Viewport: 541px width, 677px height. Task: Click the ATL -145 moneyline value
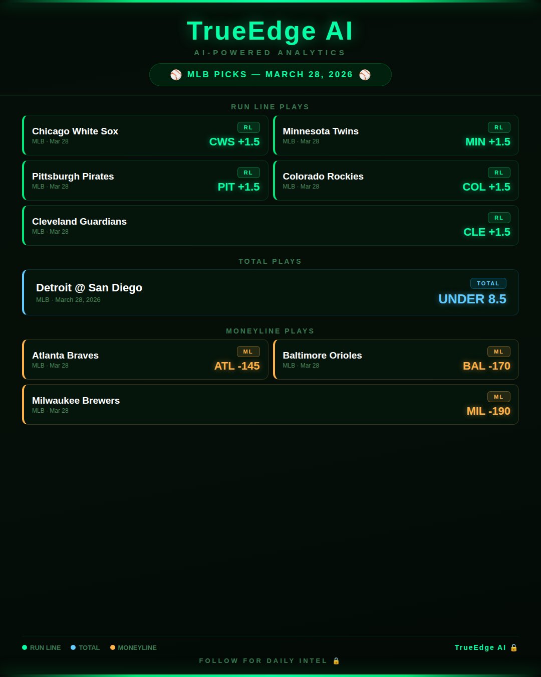237,366
